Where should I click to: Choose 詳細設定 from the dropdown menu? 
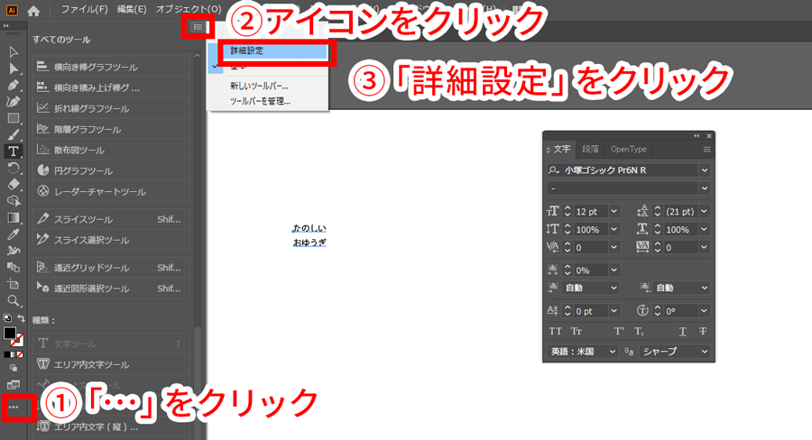tap(277, 50)
